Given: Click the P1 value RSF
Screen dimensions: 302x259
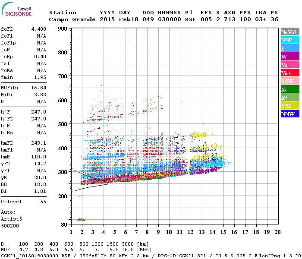Looking at the screenshot, I should pyautogui.click(x=191, y=19).
